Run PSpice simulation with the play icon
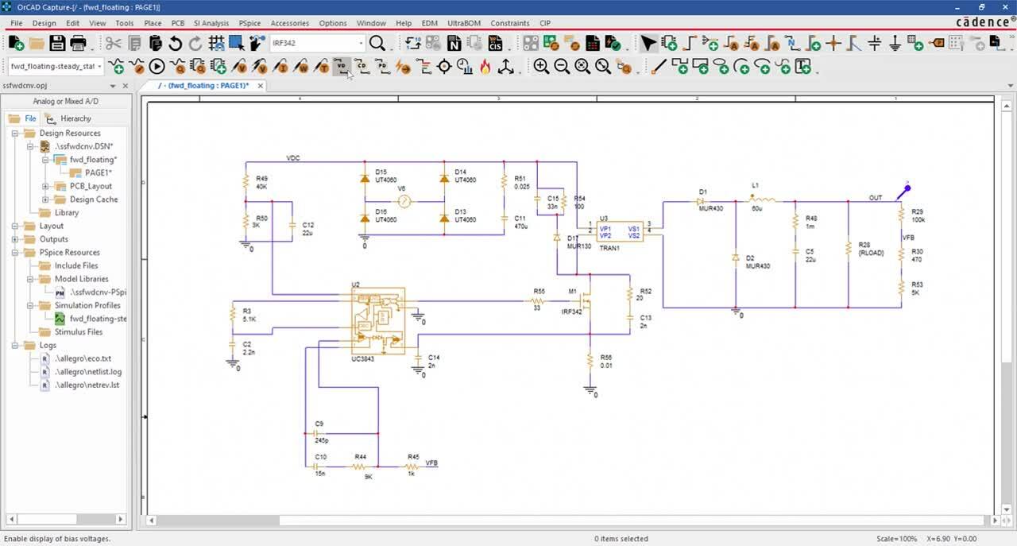 click(157, 67)
